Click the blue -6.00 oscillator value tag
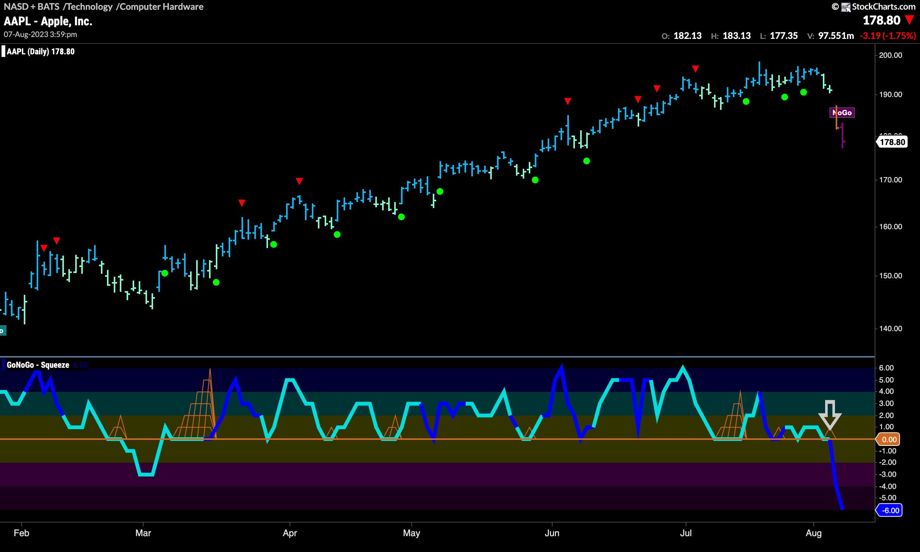 click(889, 510)
